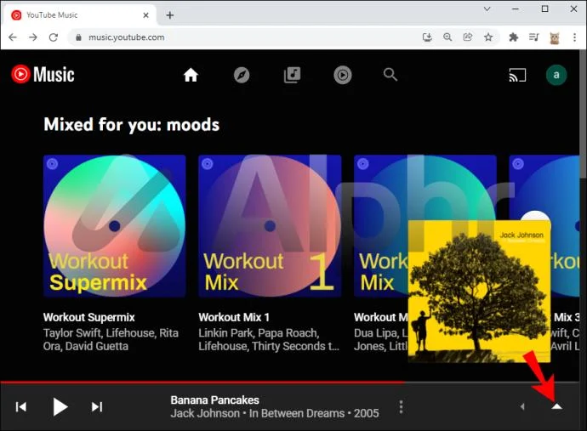Open the Workout Mix 1 cover
Viewport: 587px width, 431px height.
pyautogui.click(x=270, y=226)
